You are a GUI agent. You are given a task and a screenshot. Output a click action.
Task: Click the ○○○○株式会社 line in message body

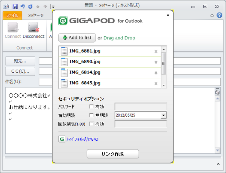[x=28, y=96]
